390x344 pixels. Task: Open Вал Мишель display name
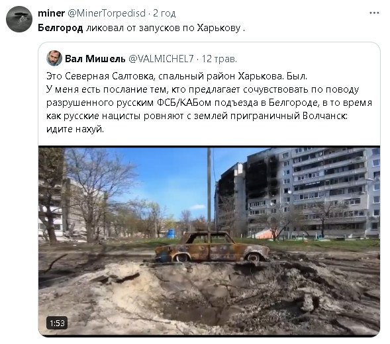tap(95, 59)
